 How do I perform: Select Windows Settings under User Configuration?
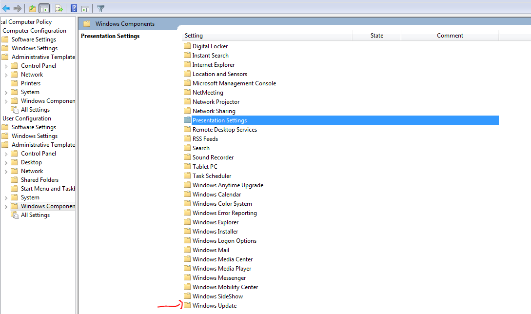[x=35, y=136]
